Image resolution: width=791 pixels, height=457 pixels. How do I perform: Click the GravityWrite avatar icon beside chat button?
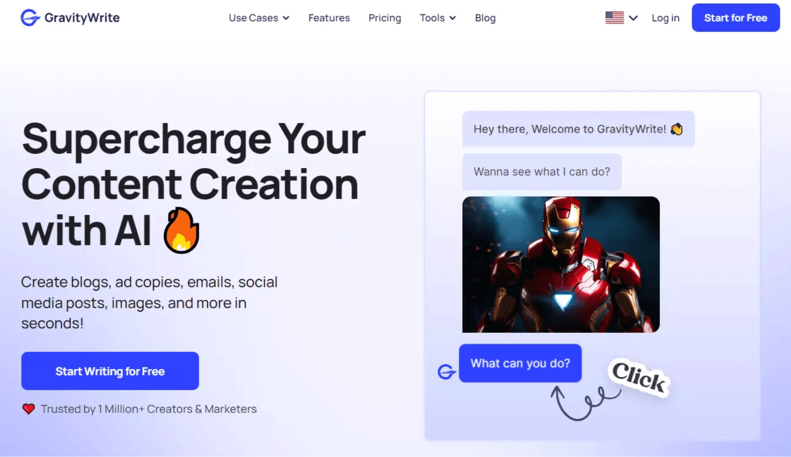tap(447, 372)
